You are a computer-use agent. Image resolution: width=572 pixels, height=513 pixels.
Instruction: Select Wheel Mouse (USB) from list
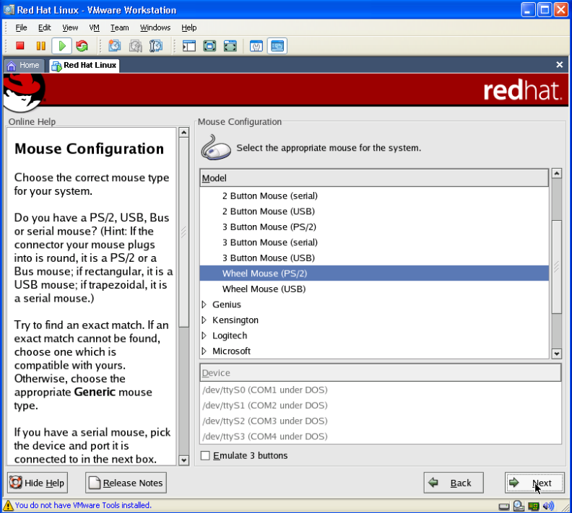tap(264, 289)
